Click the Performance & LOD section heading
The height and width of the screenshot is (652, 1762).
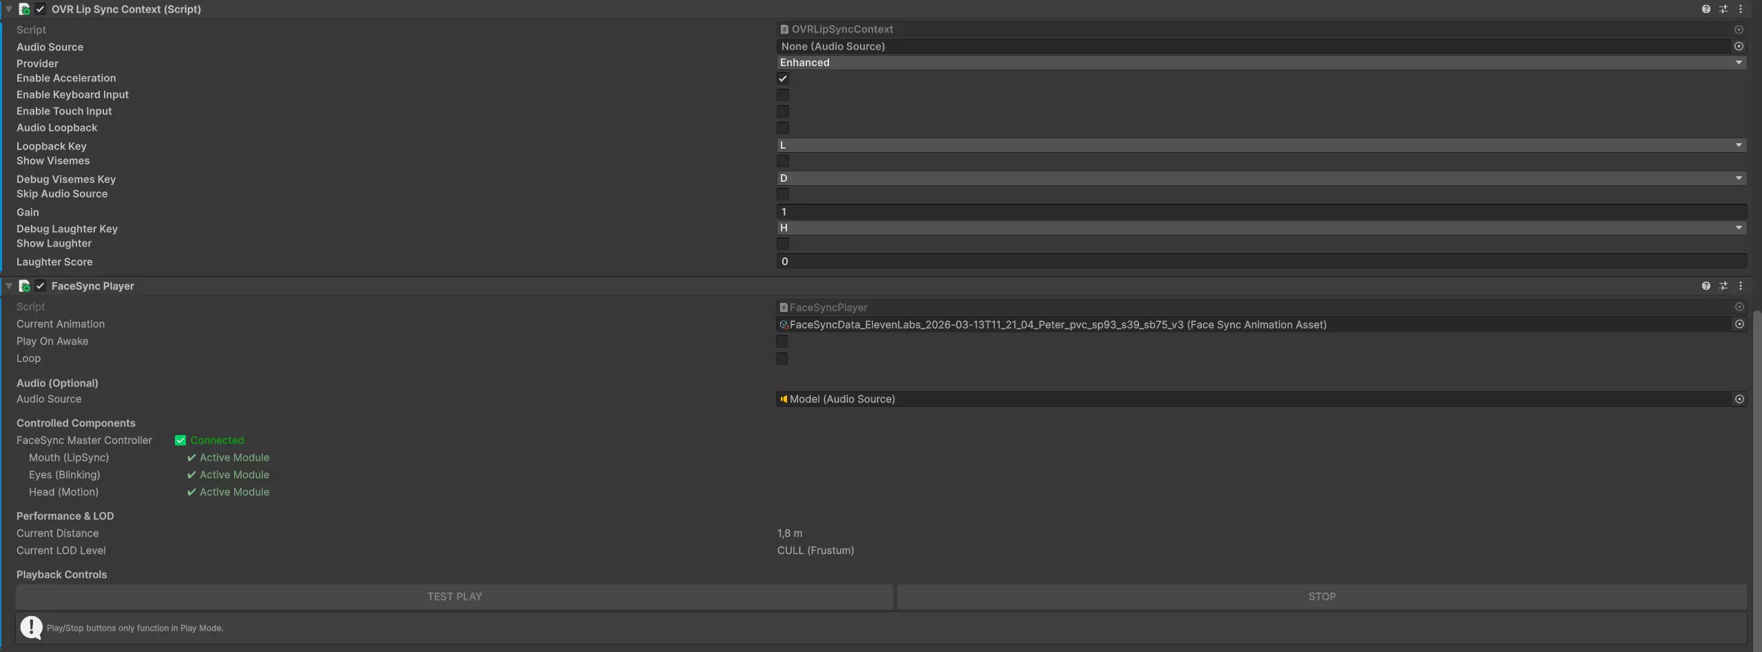click(x=65, y=516)
